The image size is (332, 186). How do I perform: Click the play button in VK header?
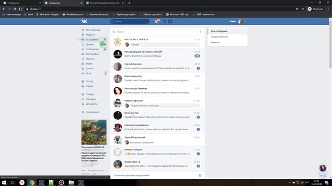170,21
